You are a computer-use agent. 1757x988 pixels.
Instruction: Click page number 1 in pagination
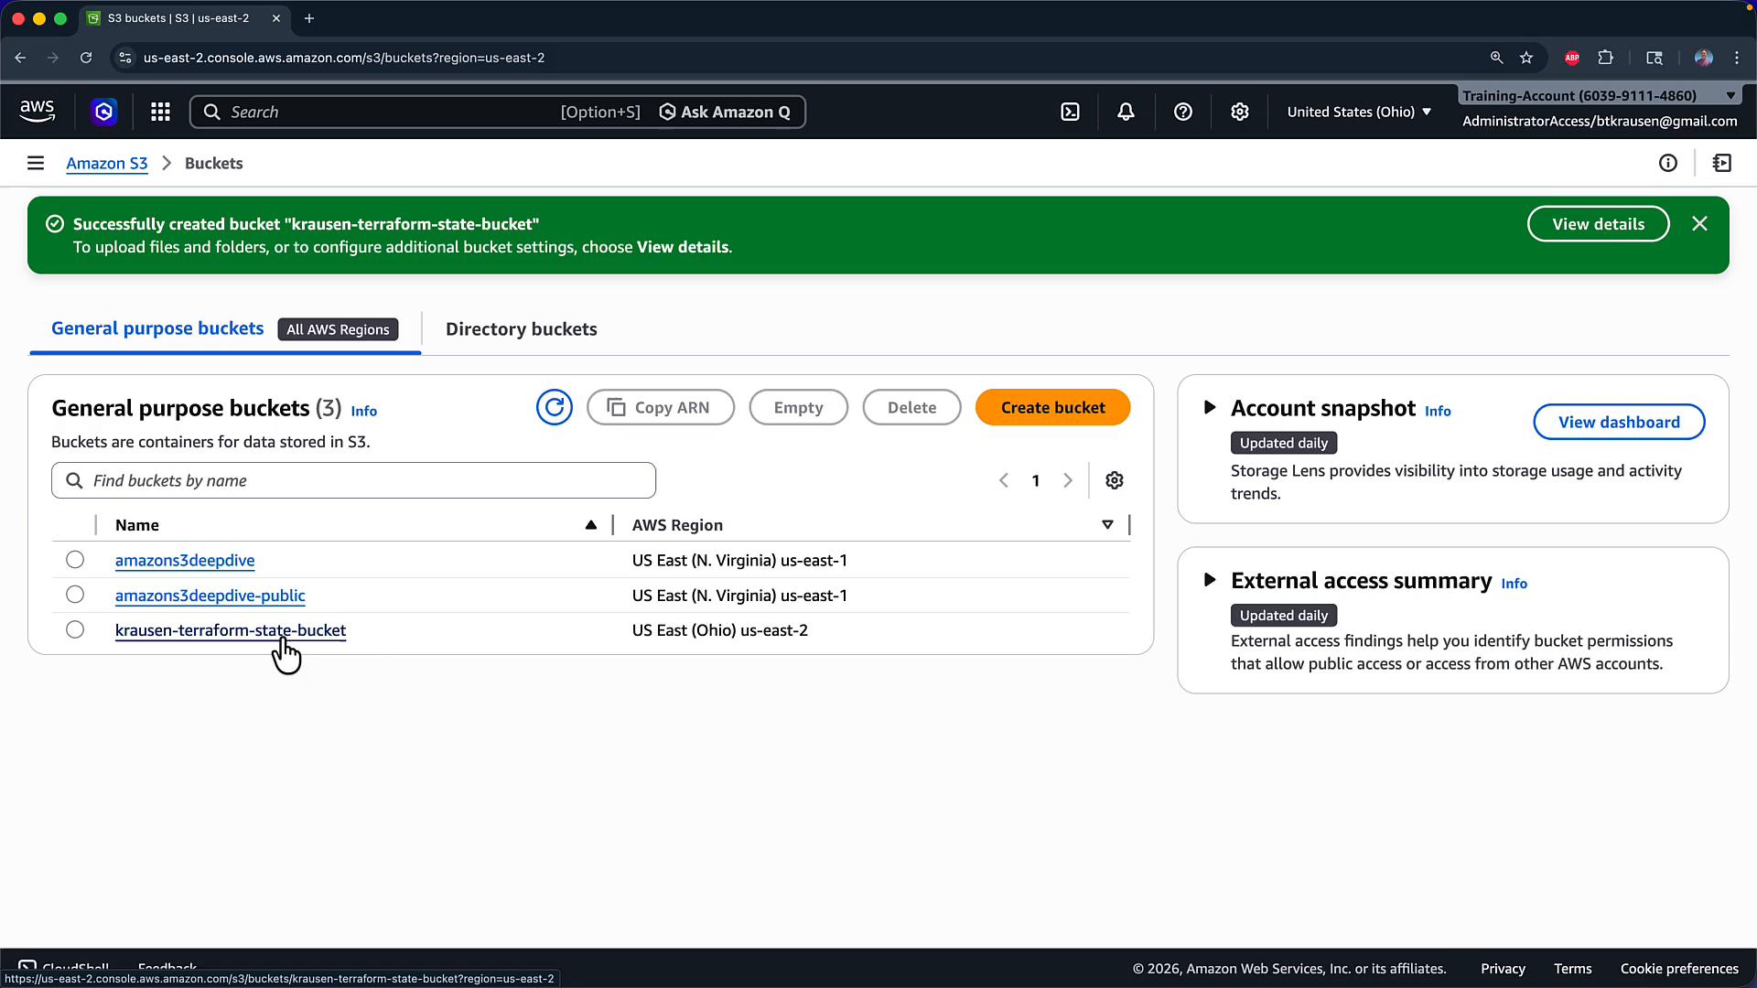pyautogui.click(x=1036, y=480)
